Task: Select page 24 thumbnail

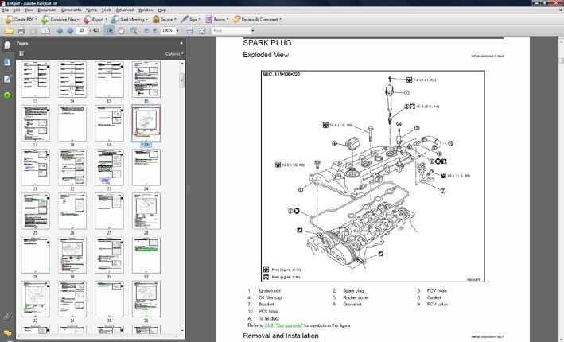Action: coord(146,168)
